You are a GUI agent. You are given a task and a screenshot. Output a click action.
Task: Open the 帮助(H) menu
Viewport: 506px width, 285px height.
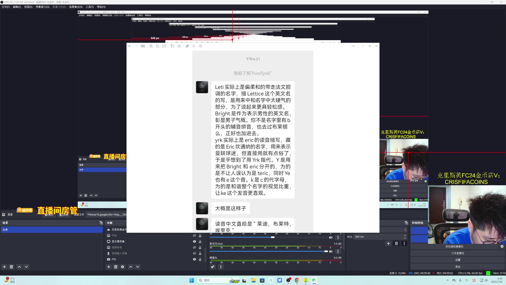(x=101, y=7)
